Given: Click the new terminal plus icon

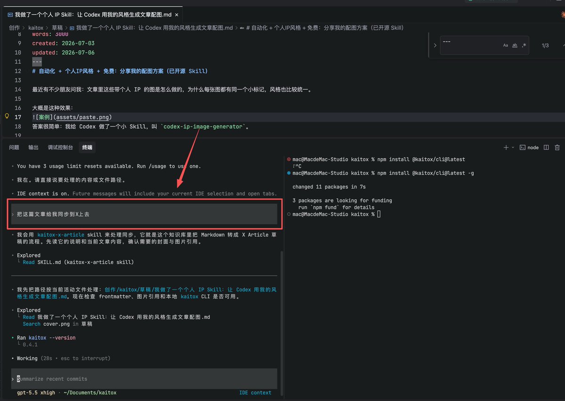Looking at the screenshot, I should pyautogui.click(x=506, y=148).
